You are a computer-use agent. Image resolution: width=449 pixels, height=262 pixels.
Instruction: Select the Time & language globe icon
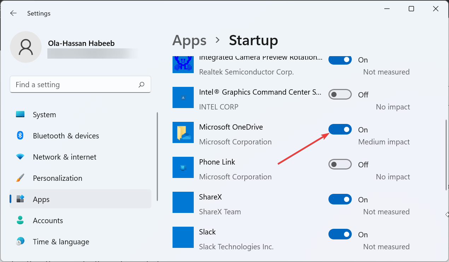tap(20, 242)
